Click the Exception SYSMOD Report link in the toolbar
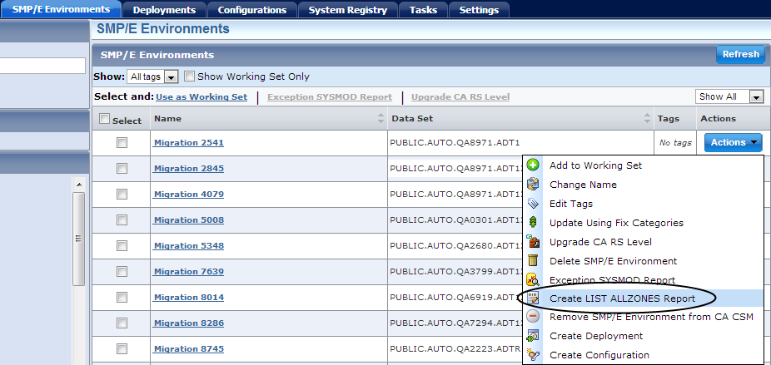Viewport: 771px width, 365px height. (x=330, y=97)
